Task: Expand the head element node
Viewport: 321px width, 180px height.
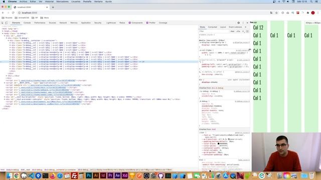Action: [3, 31]
